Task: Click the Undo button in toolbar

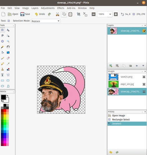Action: point(40,14)
